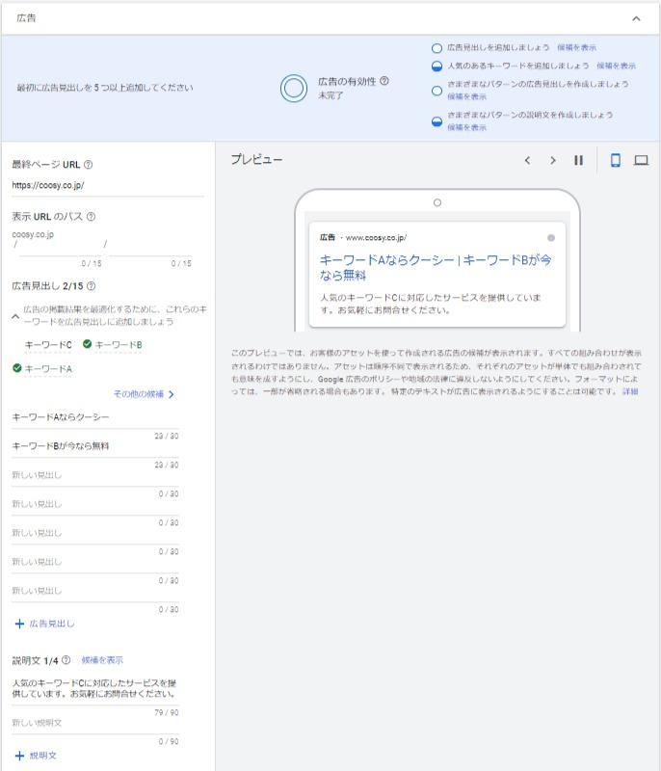Image resolution: width=661 pixels, height=771 pixels.
Task: Click preview ad headline link
Action: (x=436, y=267)
